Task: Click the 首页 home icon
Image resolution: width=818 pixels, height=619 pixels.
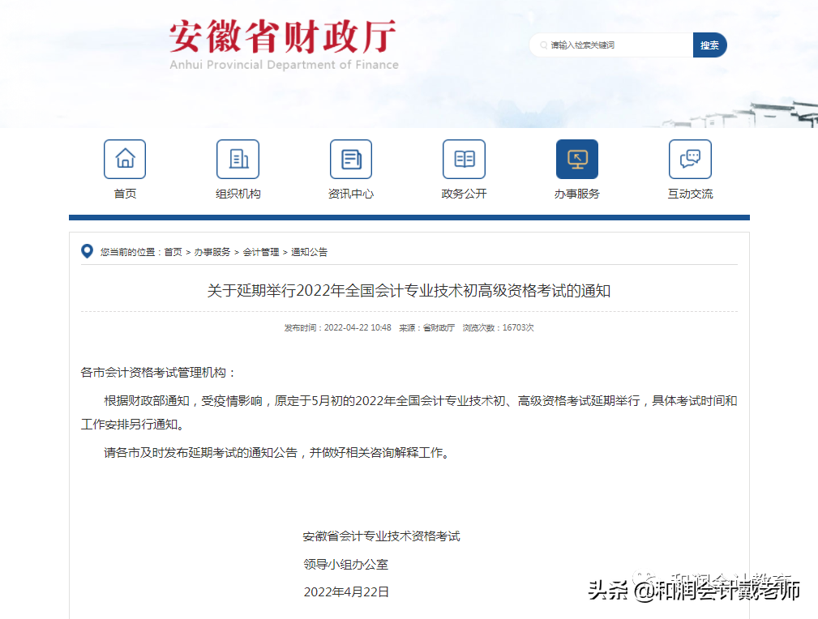Action: click(x=124, y=159)
